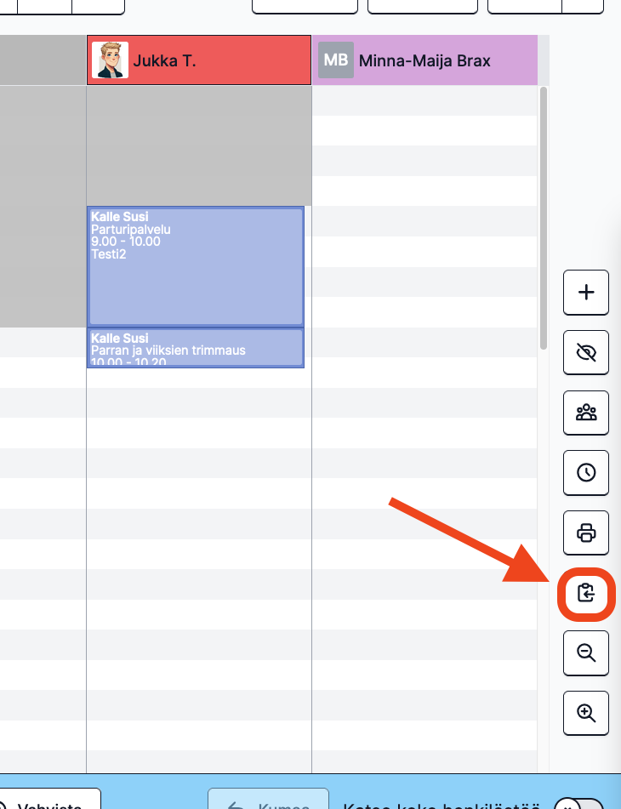Select the Minna-Maija Brax column header
This screenshot has height=809, width=621.
[x=425, y=60]
